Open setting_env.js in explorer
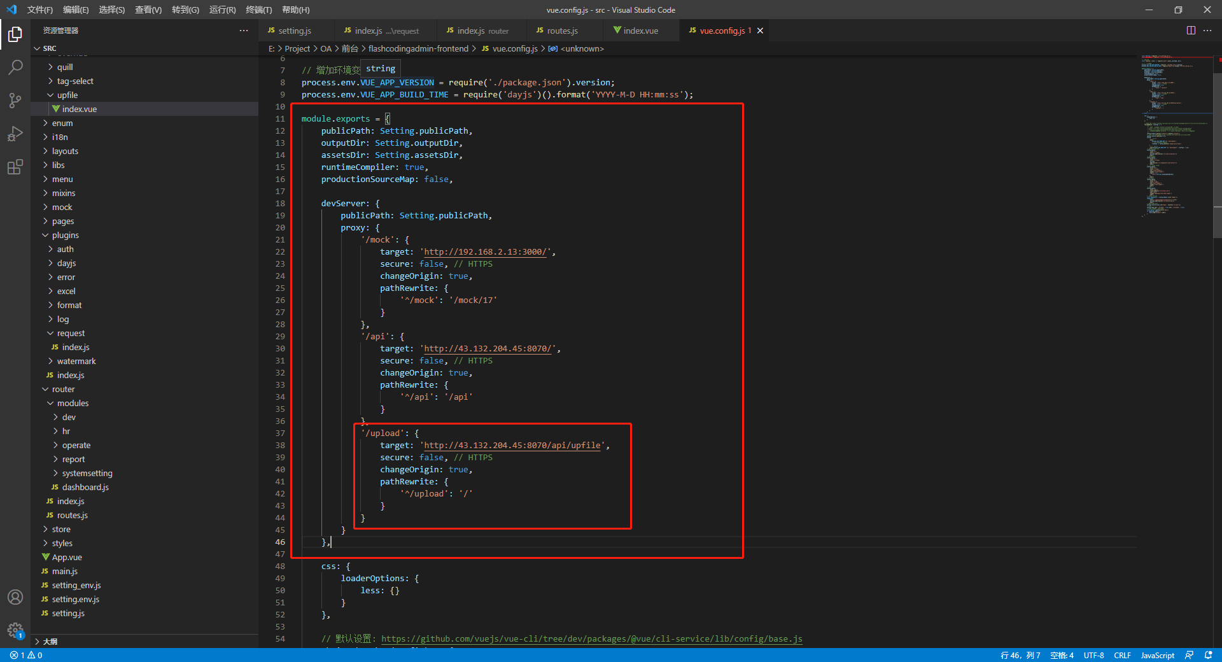This screenshot has width=1222, height=662. pos(144,585)
